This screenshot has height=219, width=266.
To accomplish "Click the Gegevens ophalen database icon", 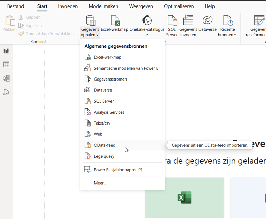I will click(x=90, y=20).
